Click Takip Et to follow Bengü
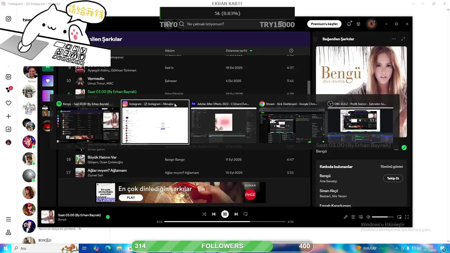Screen dimensions: 450x253 (x=393, y=178)
